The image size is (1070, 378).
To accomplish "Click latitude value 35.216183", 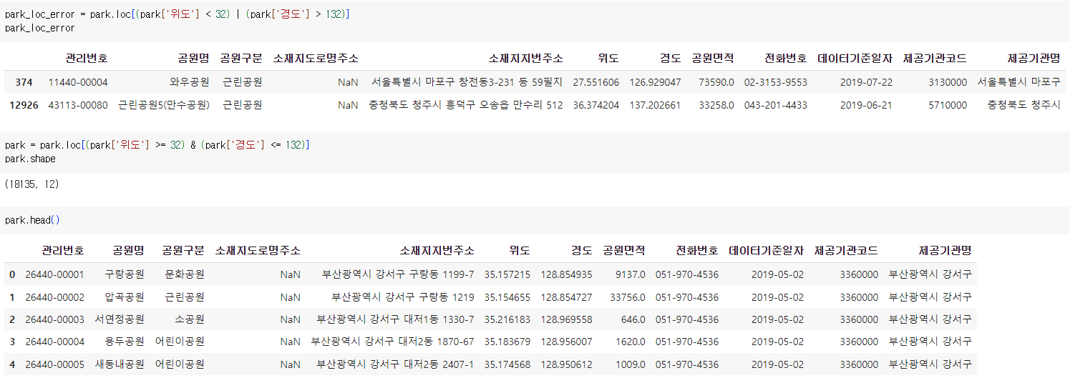I will click(507, 319).
